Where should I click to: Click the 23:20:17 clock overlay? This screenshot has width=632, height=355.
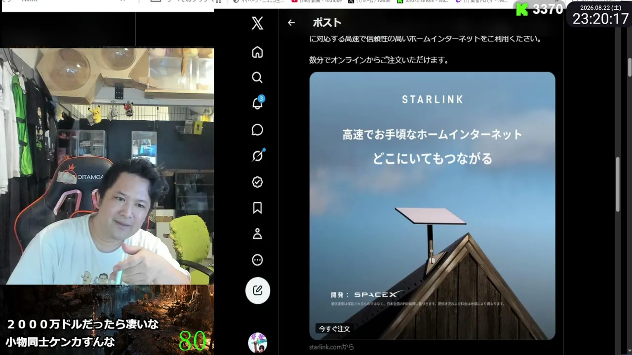pyautogui.click(x=600, y=19)
